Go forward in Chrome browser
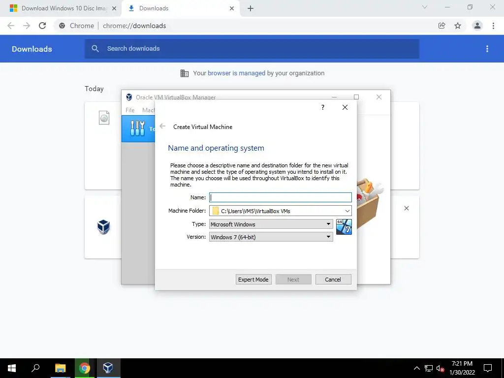504x378 pixels. [x=27, y=26]
